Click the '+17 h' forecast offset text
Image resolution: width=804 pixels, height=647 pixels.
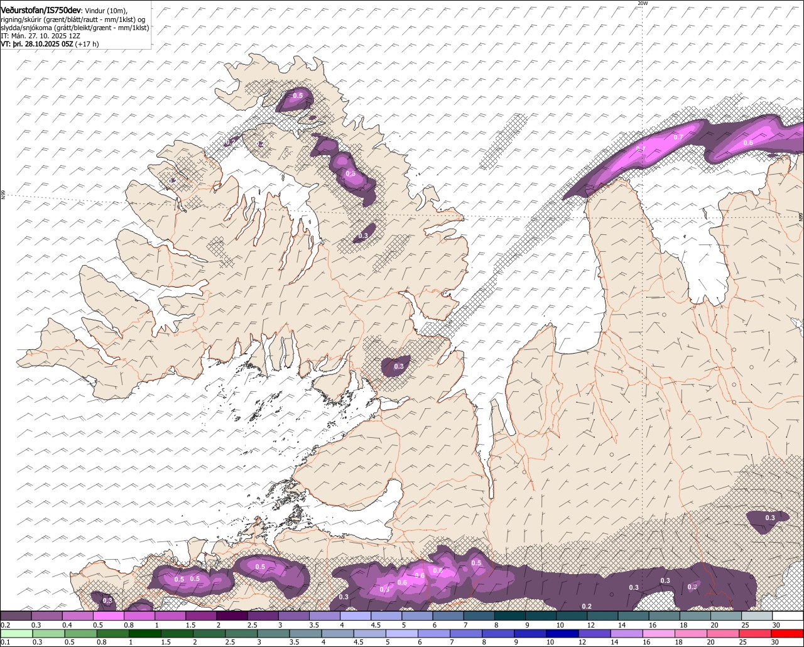[x=87, y=45]
